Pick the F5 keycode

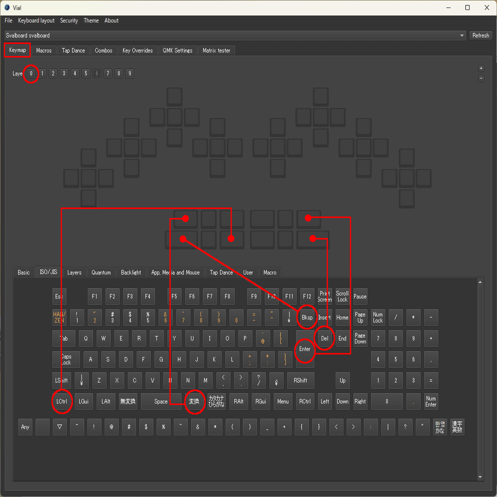click(174, 296)
